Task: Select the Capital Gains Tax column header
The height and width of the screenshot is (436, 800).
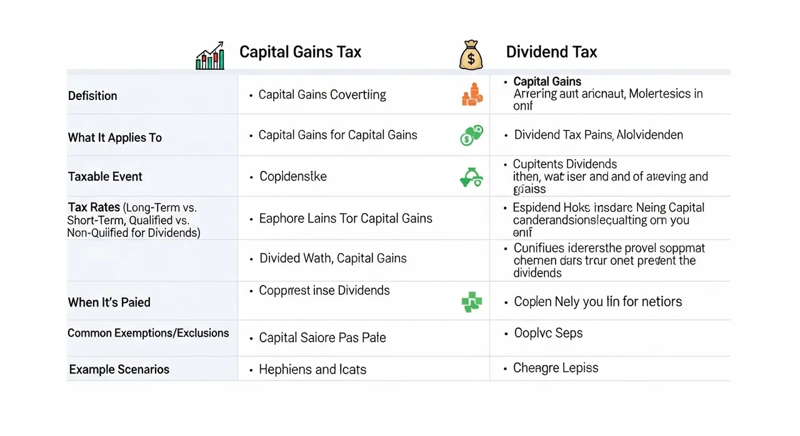Action: [x=300, y=52]
